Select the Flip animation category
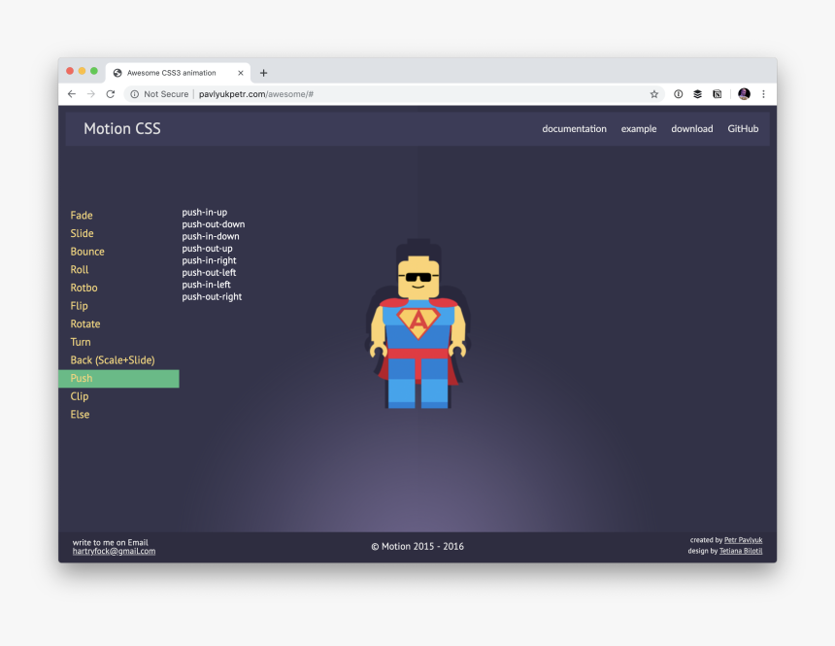 79,306
